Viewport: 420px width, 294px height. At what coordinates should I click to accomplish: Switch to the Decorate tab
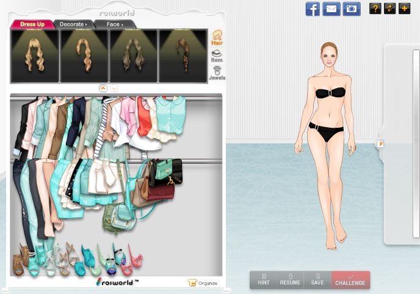tap(73, 24)
